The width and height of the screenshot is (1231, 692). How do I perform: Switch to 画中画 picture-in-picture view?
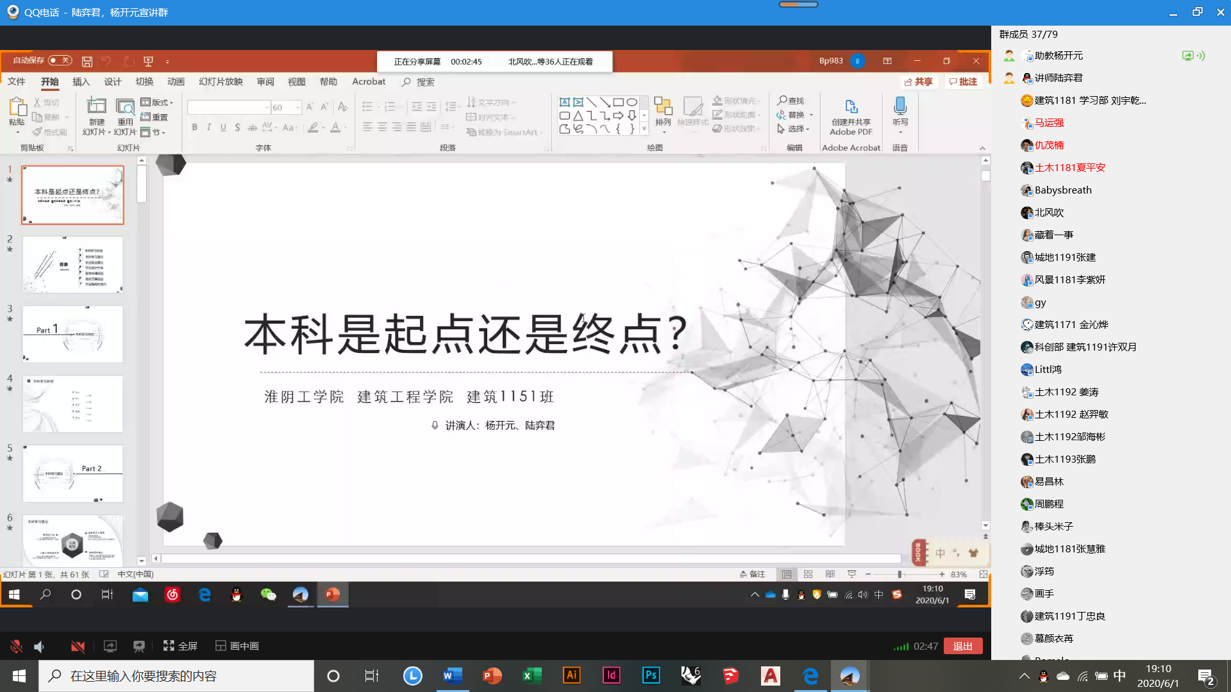pyautogui.click(x=237, y=646)
